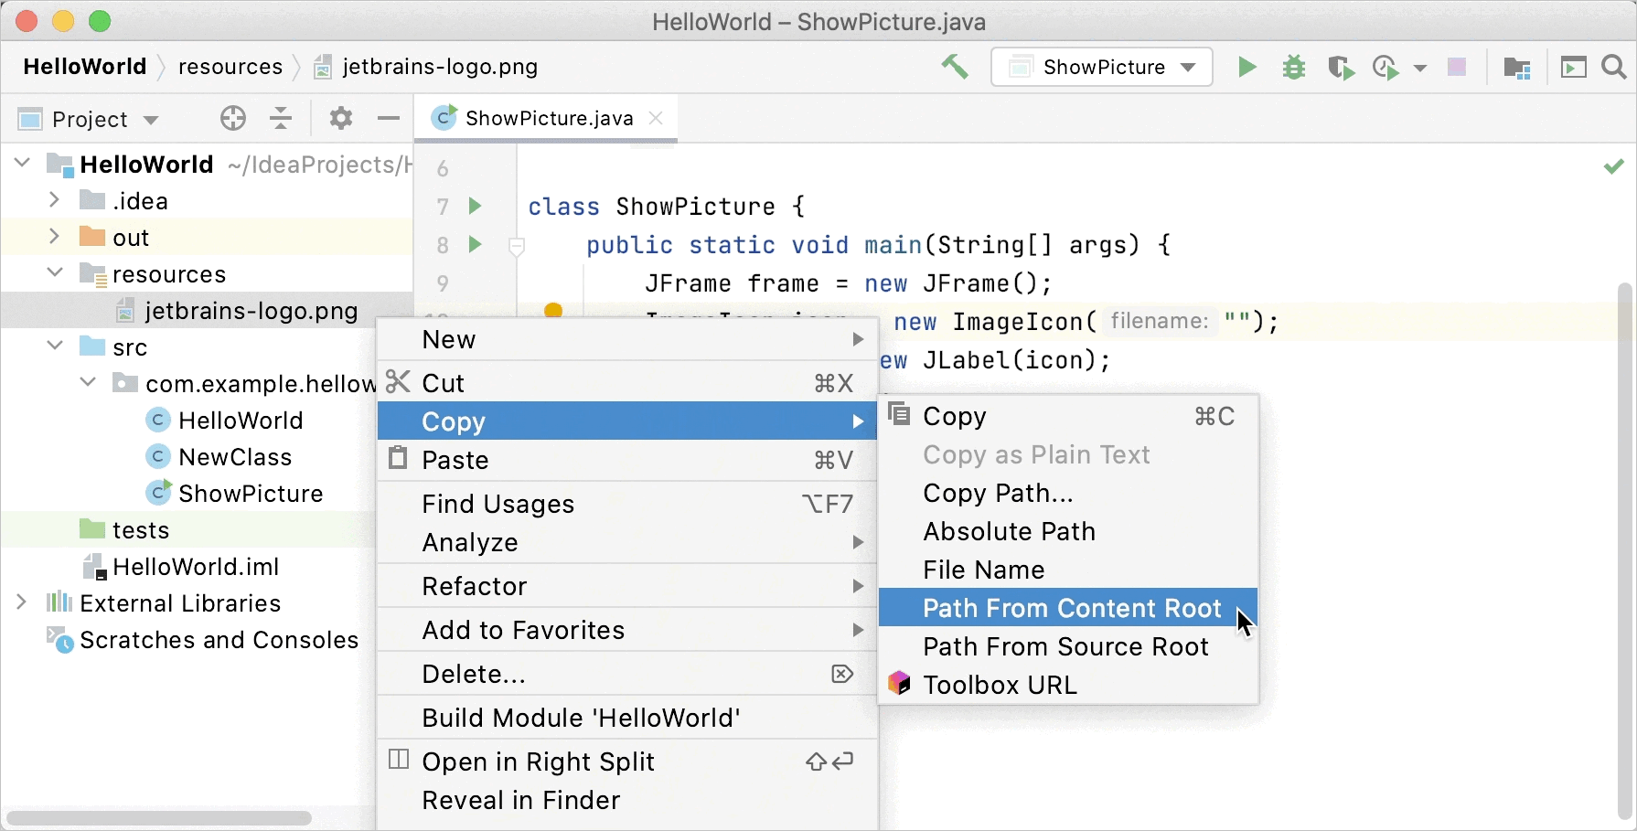Select the HelloWorld class in tree
Viewport: 1637px width, 831px height.
240,421
